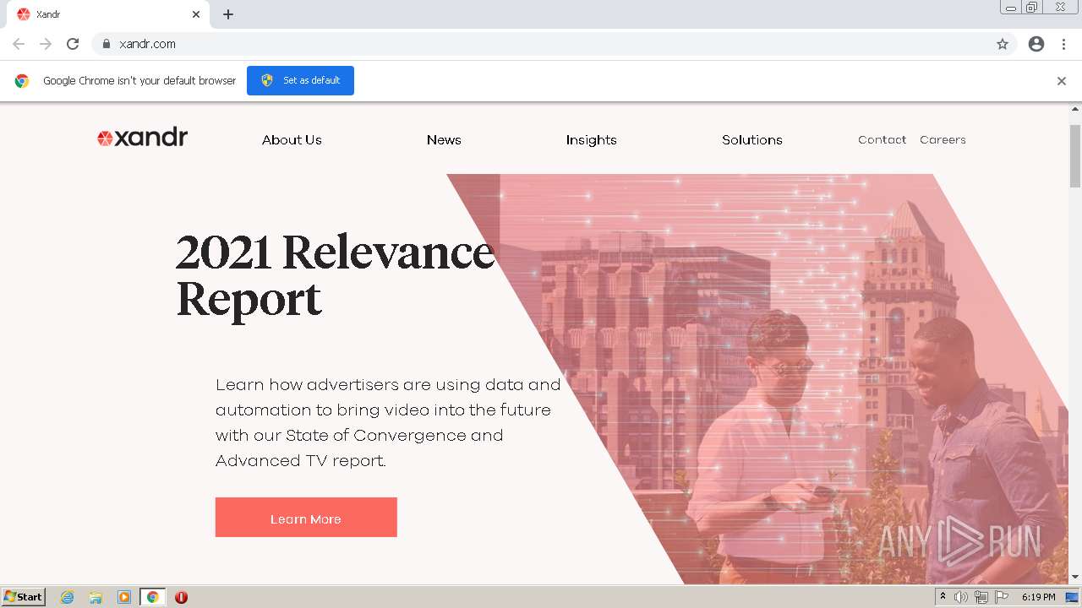Click the Chrome taskbar icon
This screenshot has height=608, width=1082.
152,597
